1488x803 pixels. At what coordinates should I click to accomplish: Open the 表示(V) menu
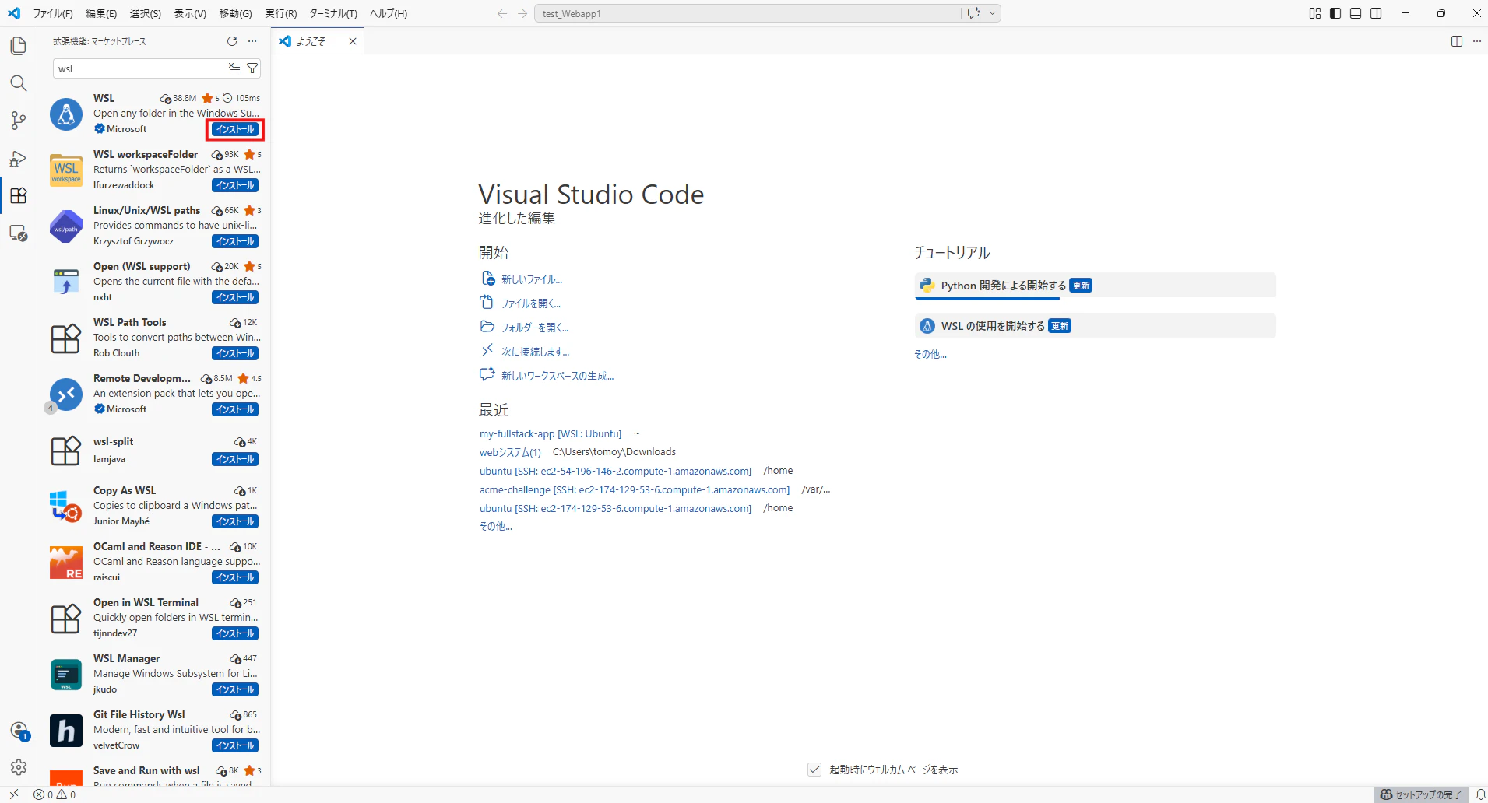tap(190, 13)
